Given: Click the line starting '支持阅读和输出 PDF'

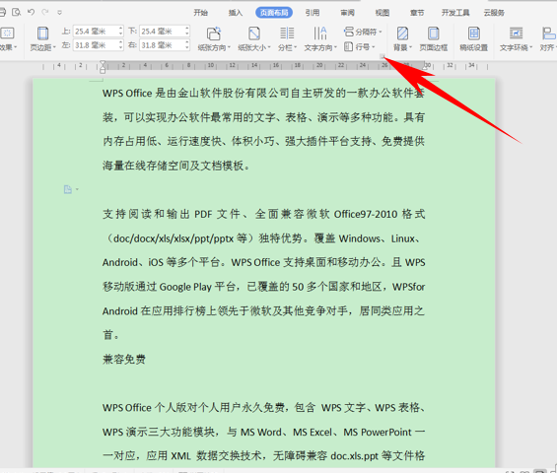Looking at the screenshot, I should point(263,214).
